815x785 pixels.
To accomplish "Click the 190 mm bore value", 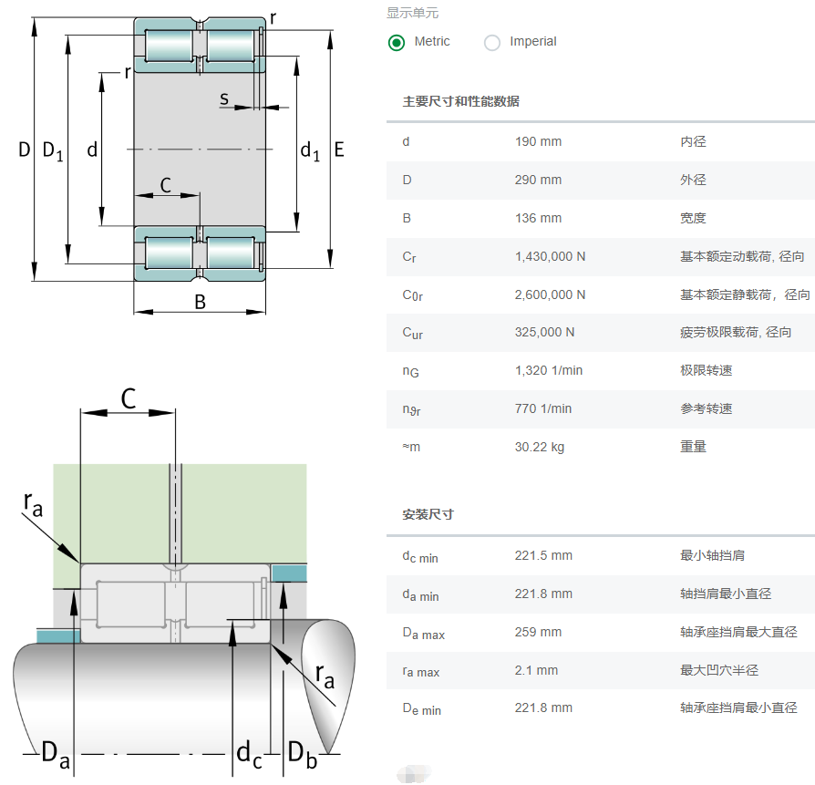I will pyautogui.click(x=538, y=141).
